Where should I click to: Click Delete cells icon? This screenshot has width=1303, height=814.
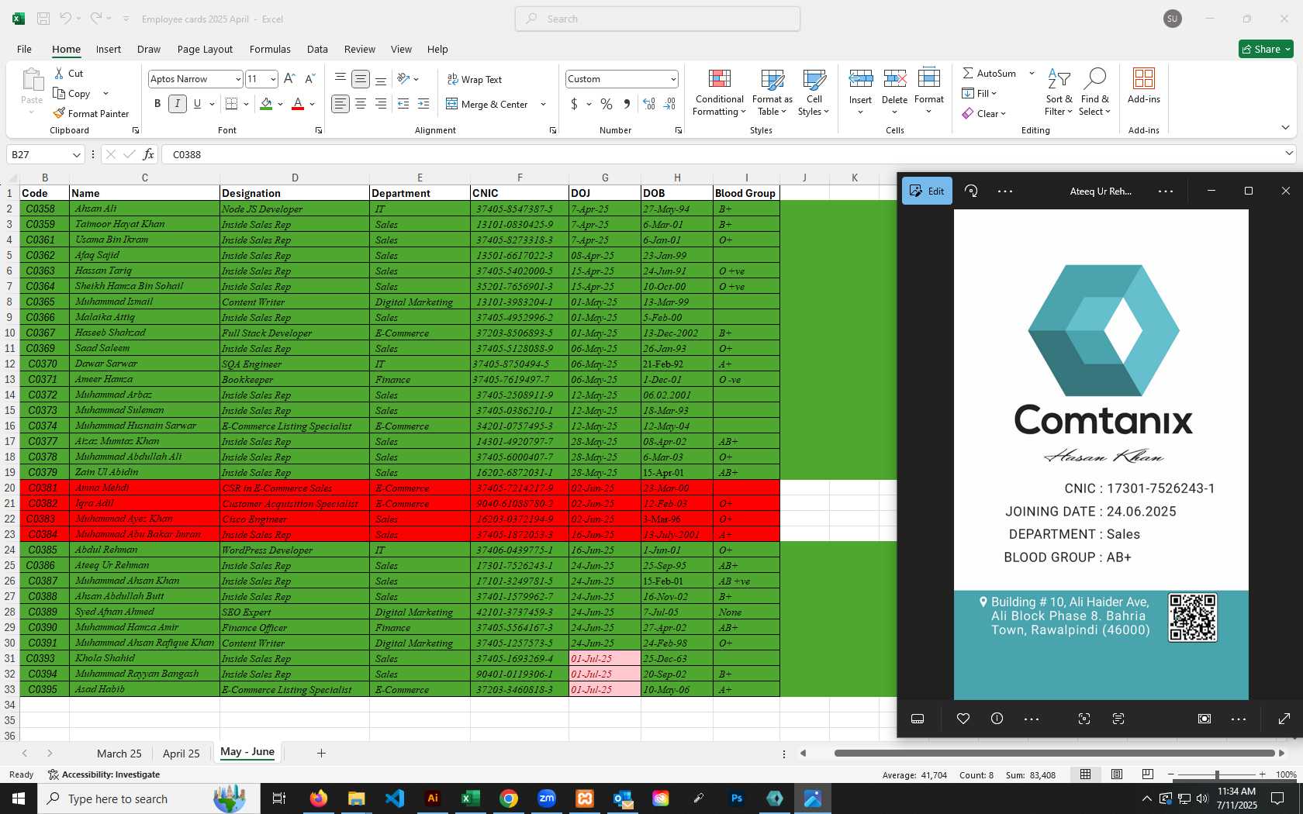[894, 79]
